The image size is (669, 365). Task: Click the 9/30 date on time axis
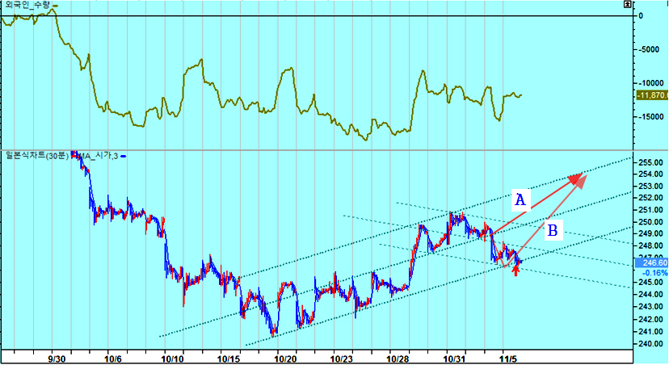click(57, 356)
